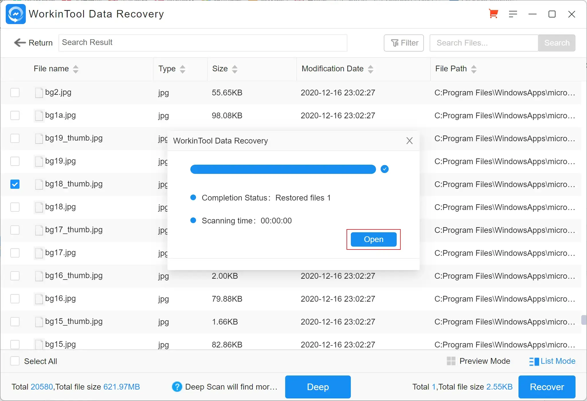The width and height of the screenshot is (587, 401).
Task: Click the bg16_thumb.jpg file icon
Action: [x=39, y=276]
